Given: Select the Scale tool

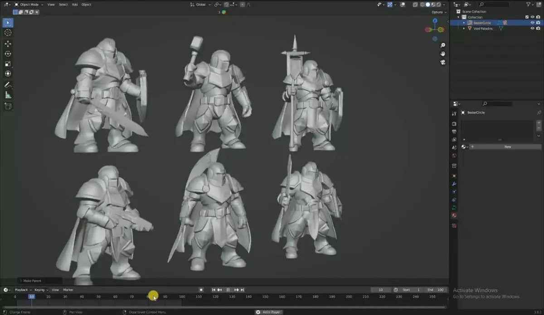Looking at the screenshot, I should 8,64.
